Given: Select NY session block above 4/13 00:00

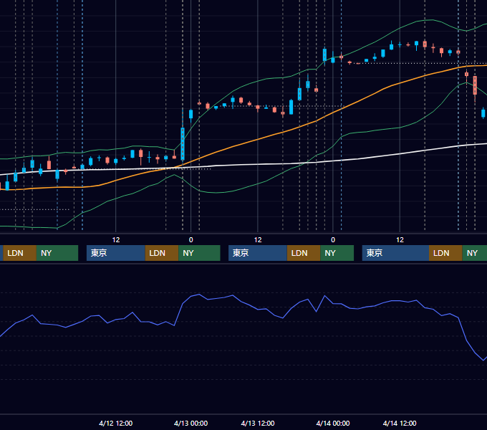Looking at the screenshot, I should [x=199, y=253].
